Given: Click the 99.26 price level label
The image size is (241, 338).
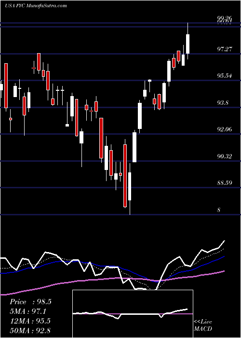Looking at the screenshot, I should [225, 18].
